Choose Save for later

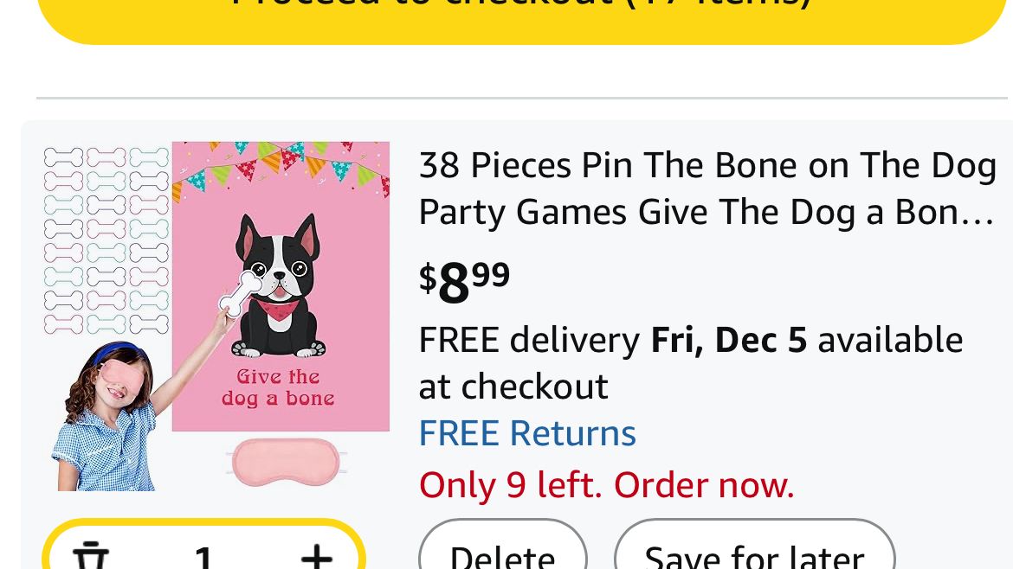(x=754, y=553)
